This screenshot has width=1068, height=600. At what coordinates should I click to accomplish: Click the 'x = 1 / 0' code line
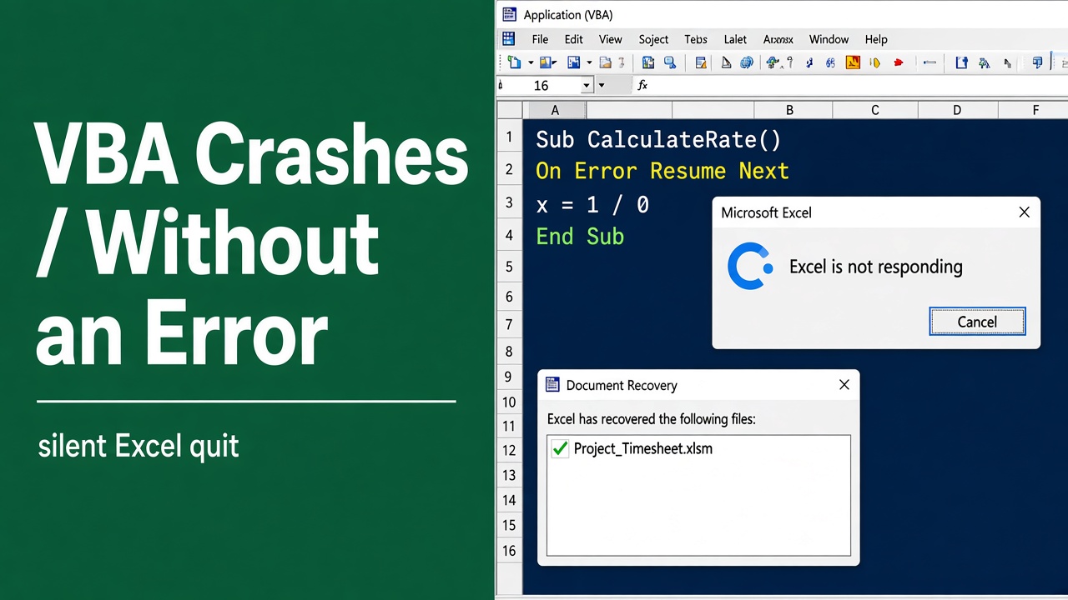click(592, 205)
